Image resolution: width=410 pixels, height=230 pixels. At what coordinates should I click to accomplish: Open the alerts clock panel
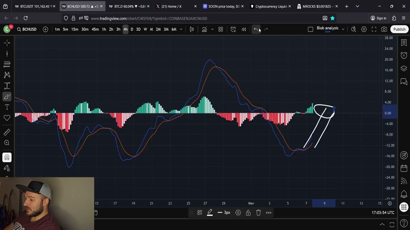point(404,56)
